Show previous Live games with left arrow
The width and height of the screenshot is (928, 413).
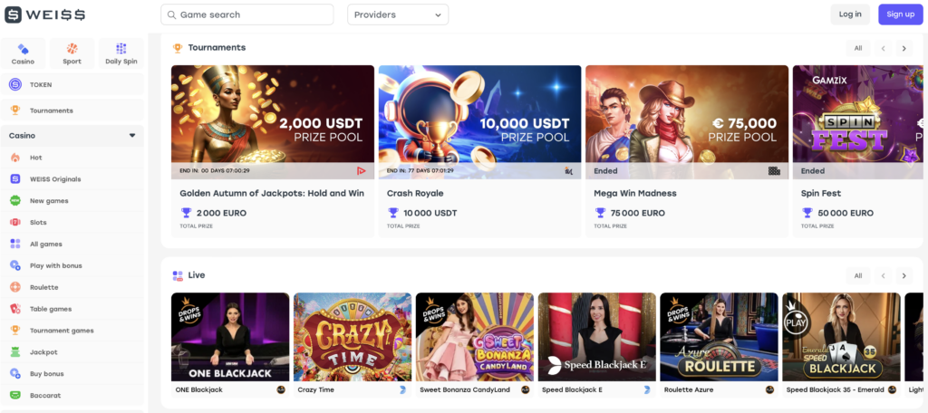[x=883, y=275]
